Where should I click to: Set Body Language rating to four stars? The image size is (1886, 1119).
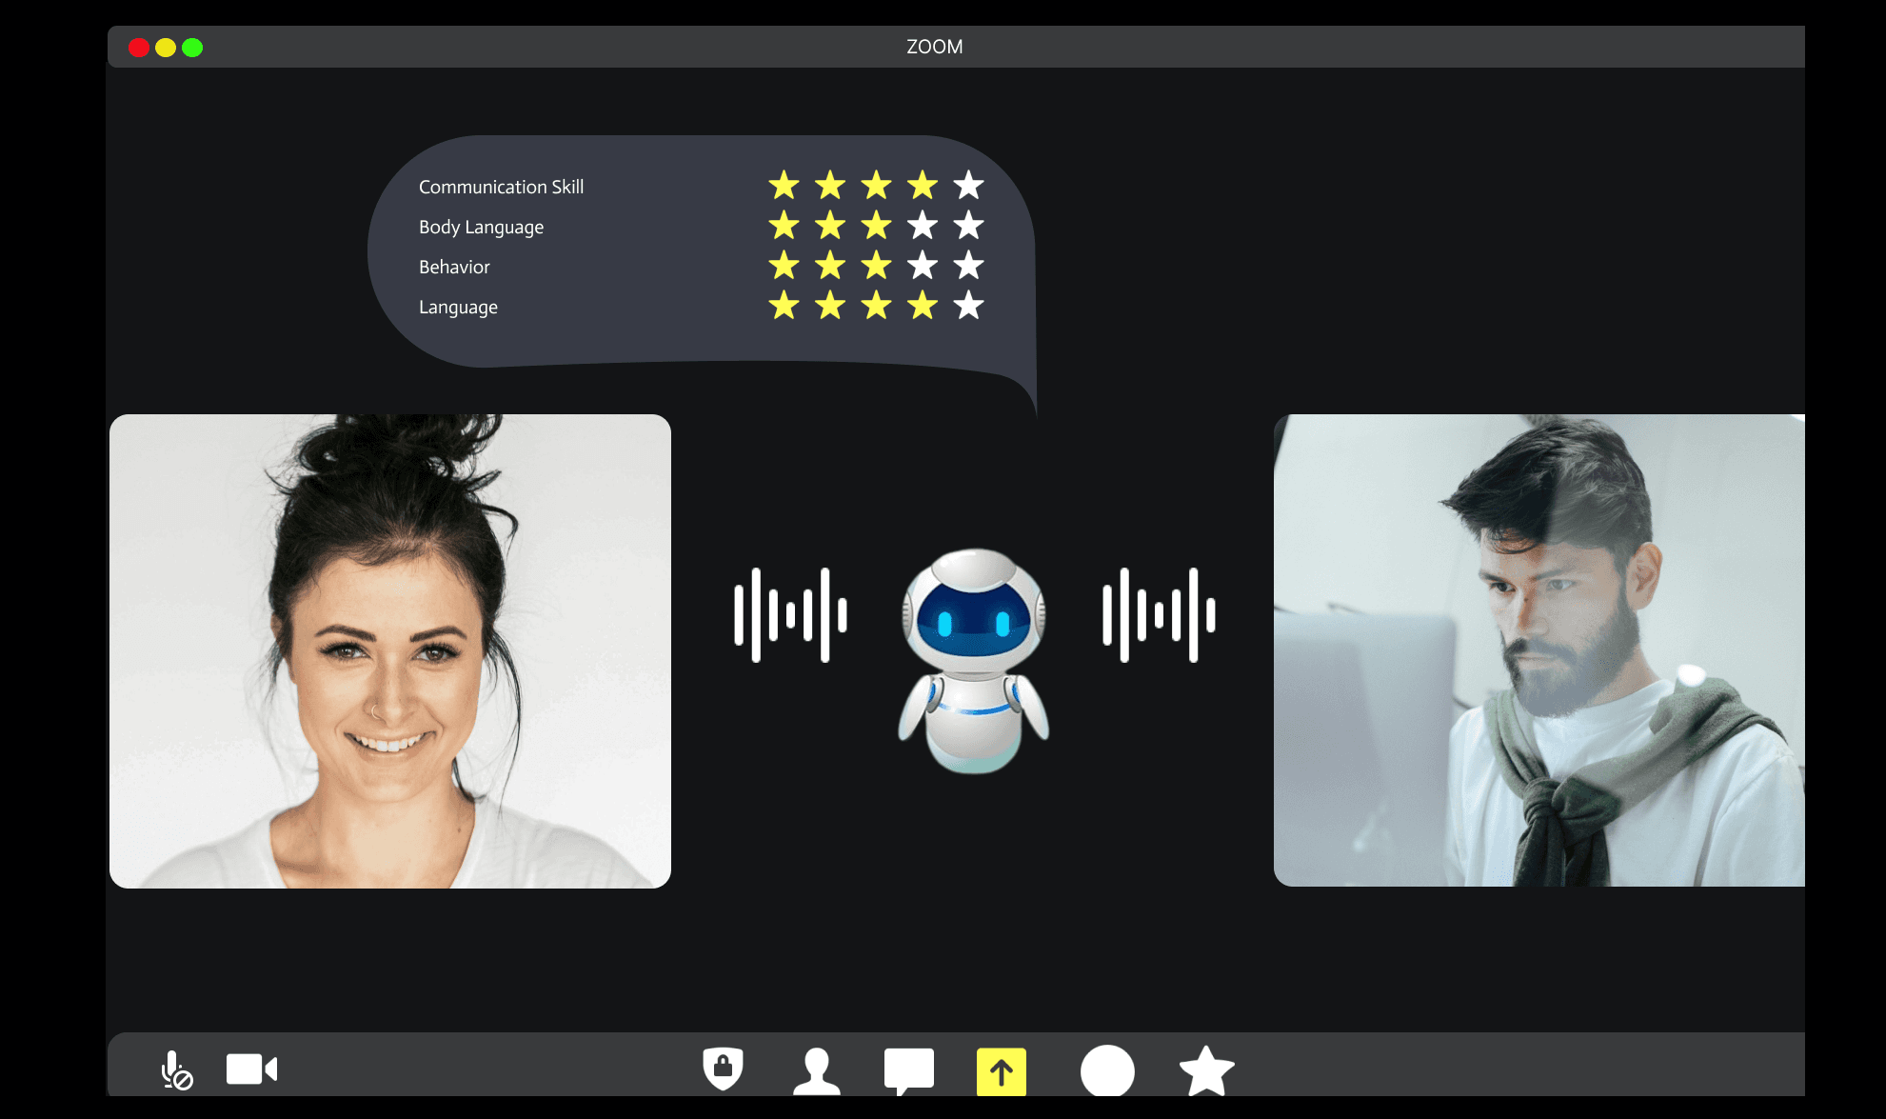(x=922, y=226)
